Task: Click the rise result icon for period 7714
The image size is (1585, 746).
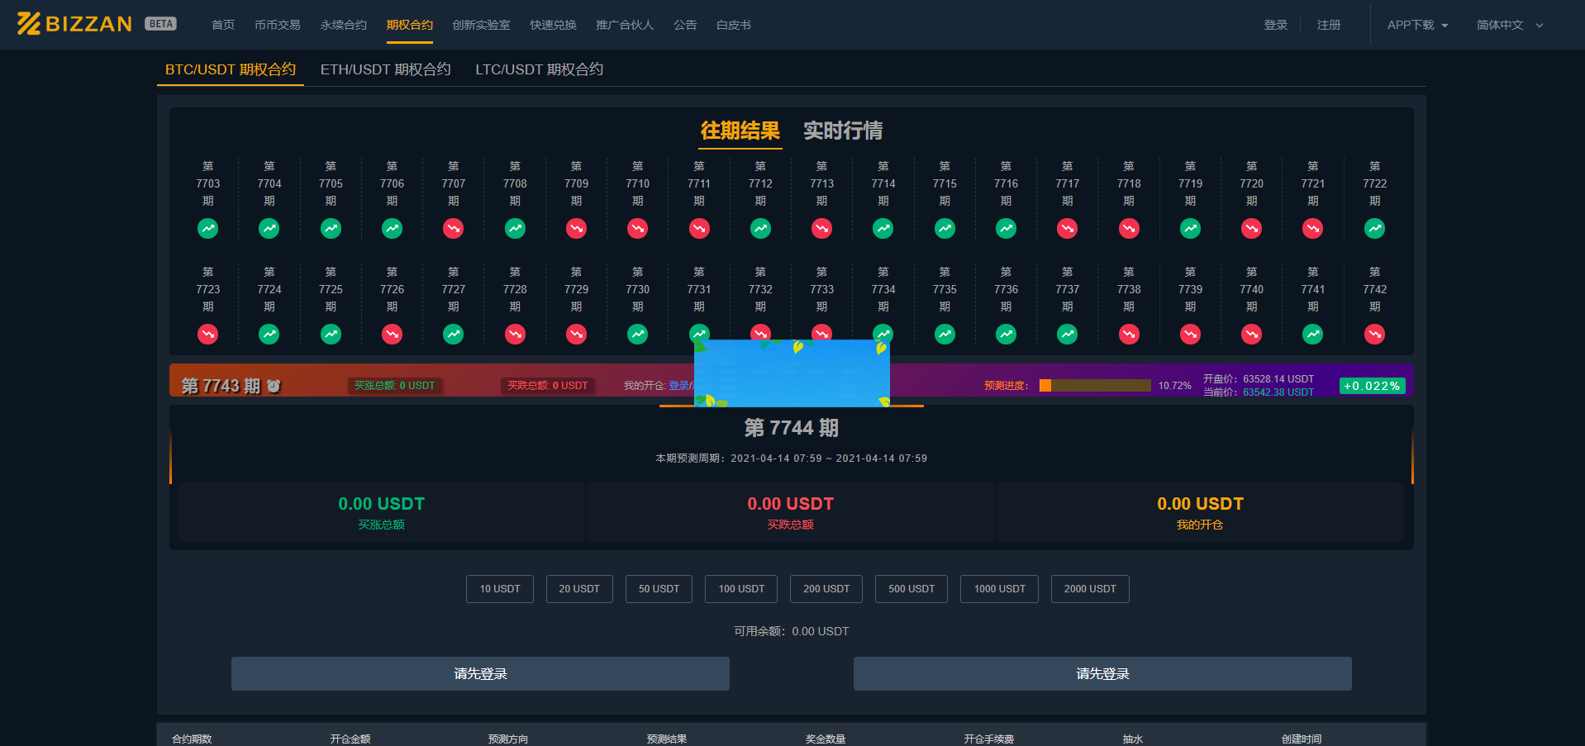Action: [x=883, y=229]
